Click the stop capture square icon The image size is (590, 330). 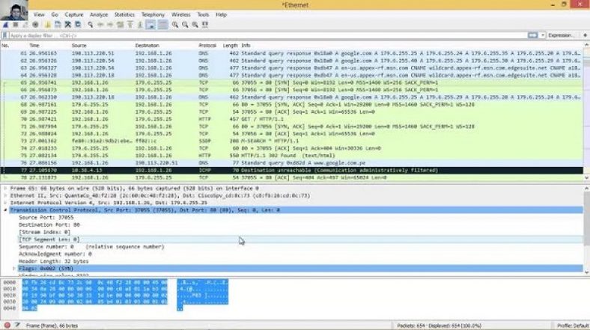(15, 25)
